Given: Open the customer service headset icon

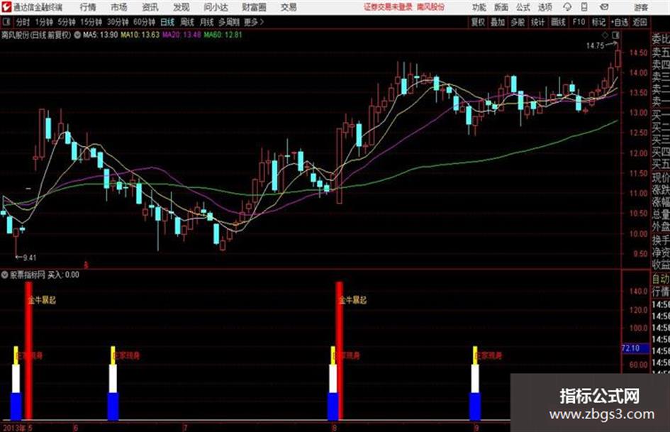Looking at the screenshot, I should [x=567, y=7].
